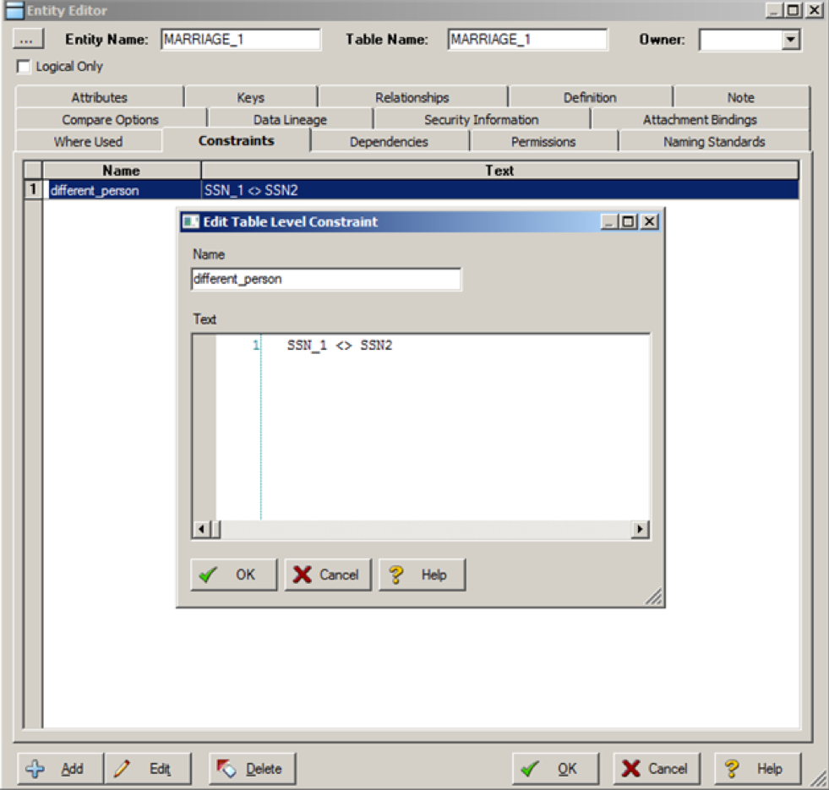Enable the Logical Only checkbox
The image size is (829, 790).
pyautogui.click(x=24, y=66)
